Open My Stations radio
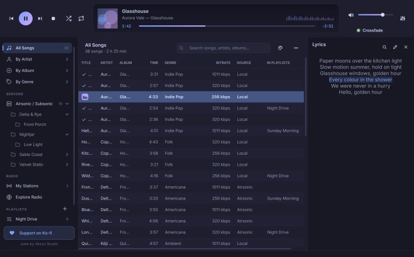The image size is (414, 257). [x=37, y=186]
